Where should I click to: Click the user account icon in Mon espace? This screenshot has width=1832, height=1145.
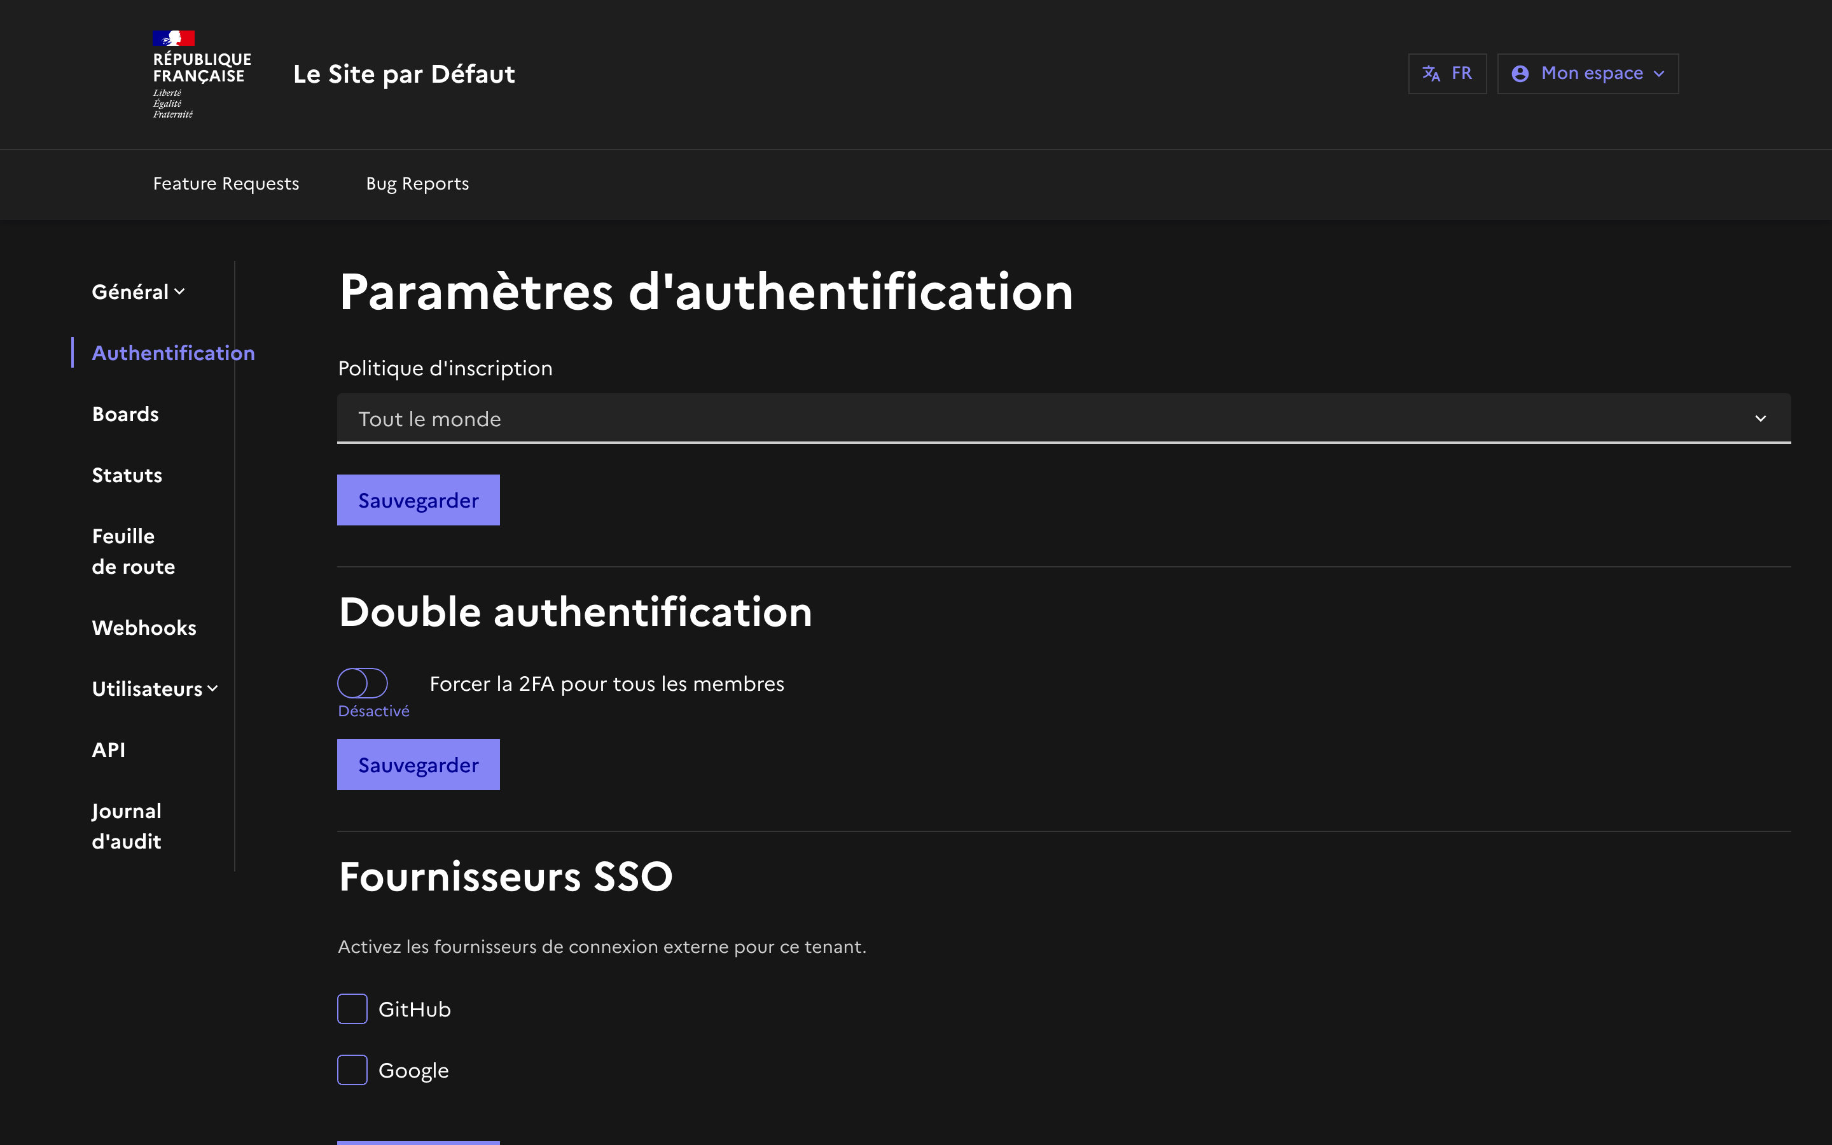[x=1520, y=73]
